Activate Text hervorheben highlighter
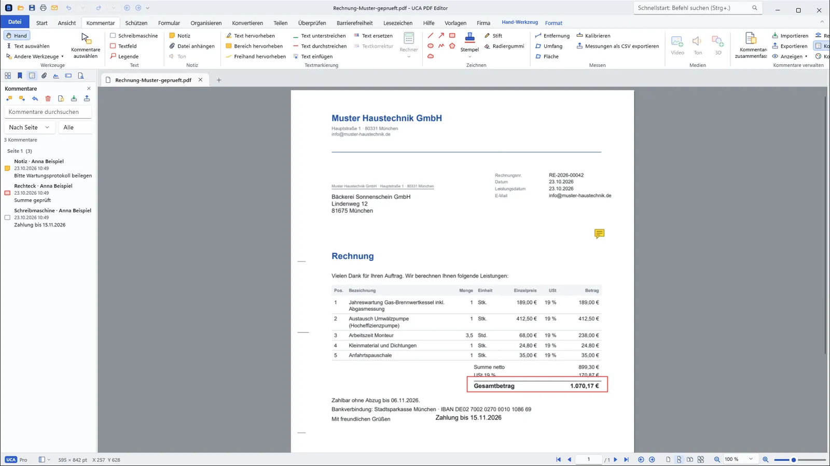 pyautogui.click(x=251, y=36)
